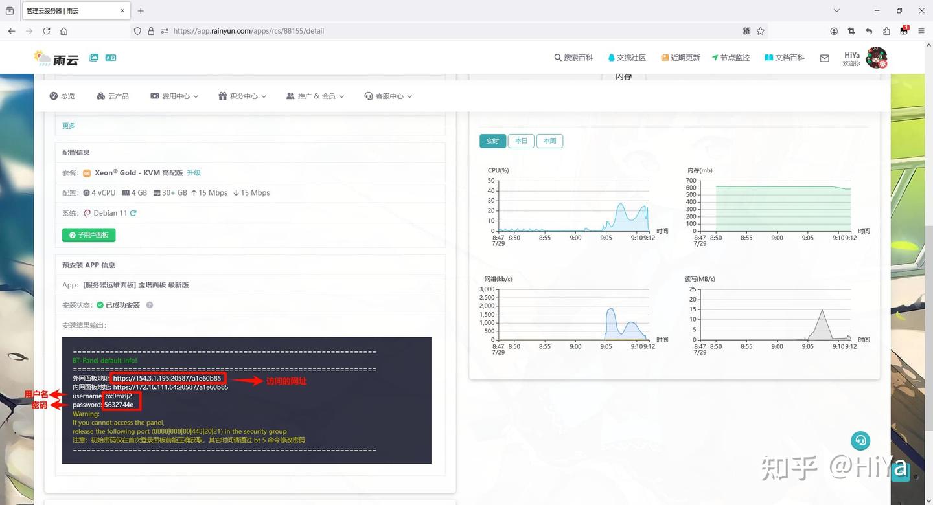Switch chart range to 本日
The width and height of the screenshot is (933, 505).
click(x=521, y=141)
